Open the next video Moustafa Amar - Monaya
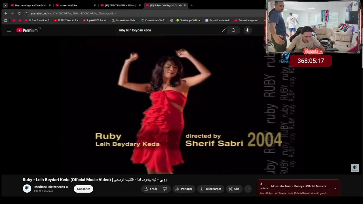The height and width of the screenshot is (204, 363). click(x=300, y=186)
